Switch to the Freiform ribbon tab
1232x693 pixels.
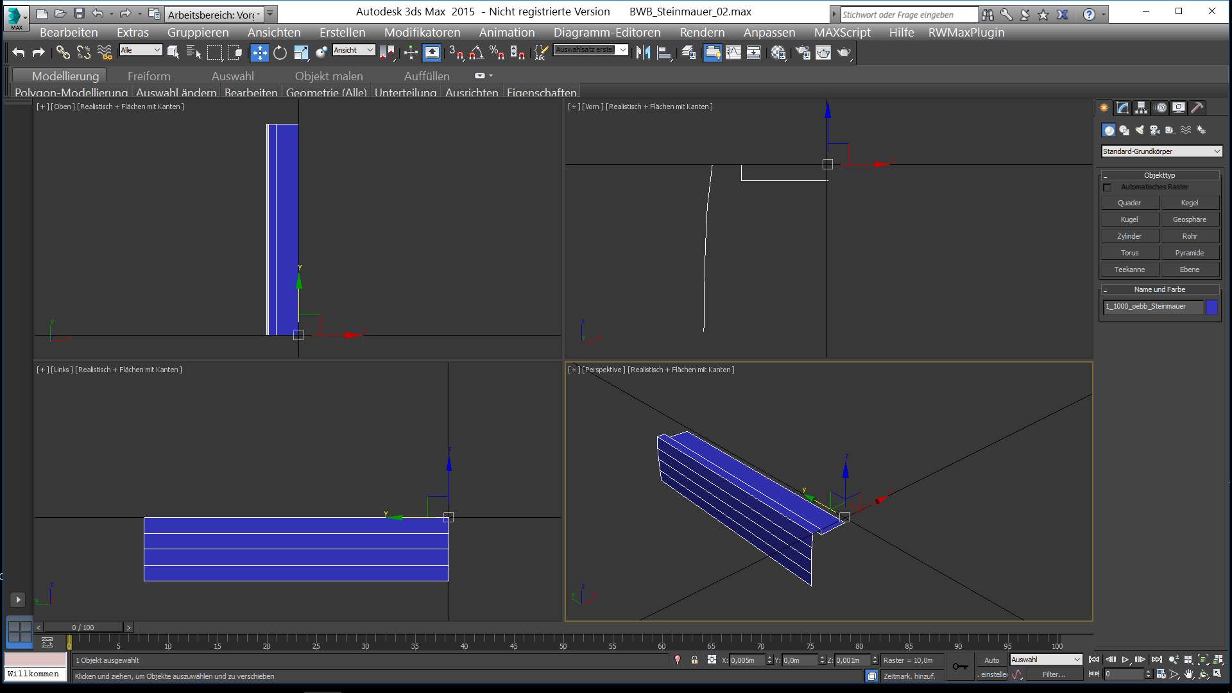tap(149, 76)
